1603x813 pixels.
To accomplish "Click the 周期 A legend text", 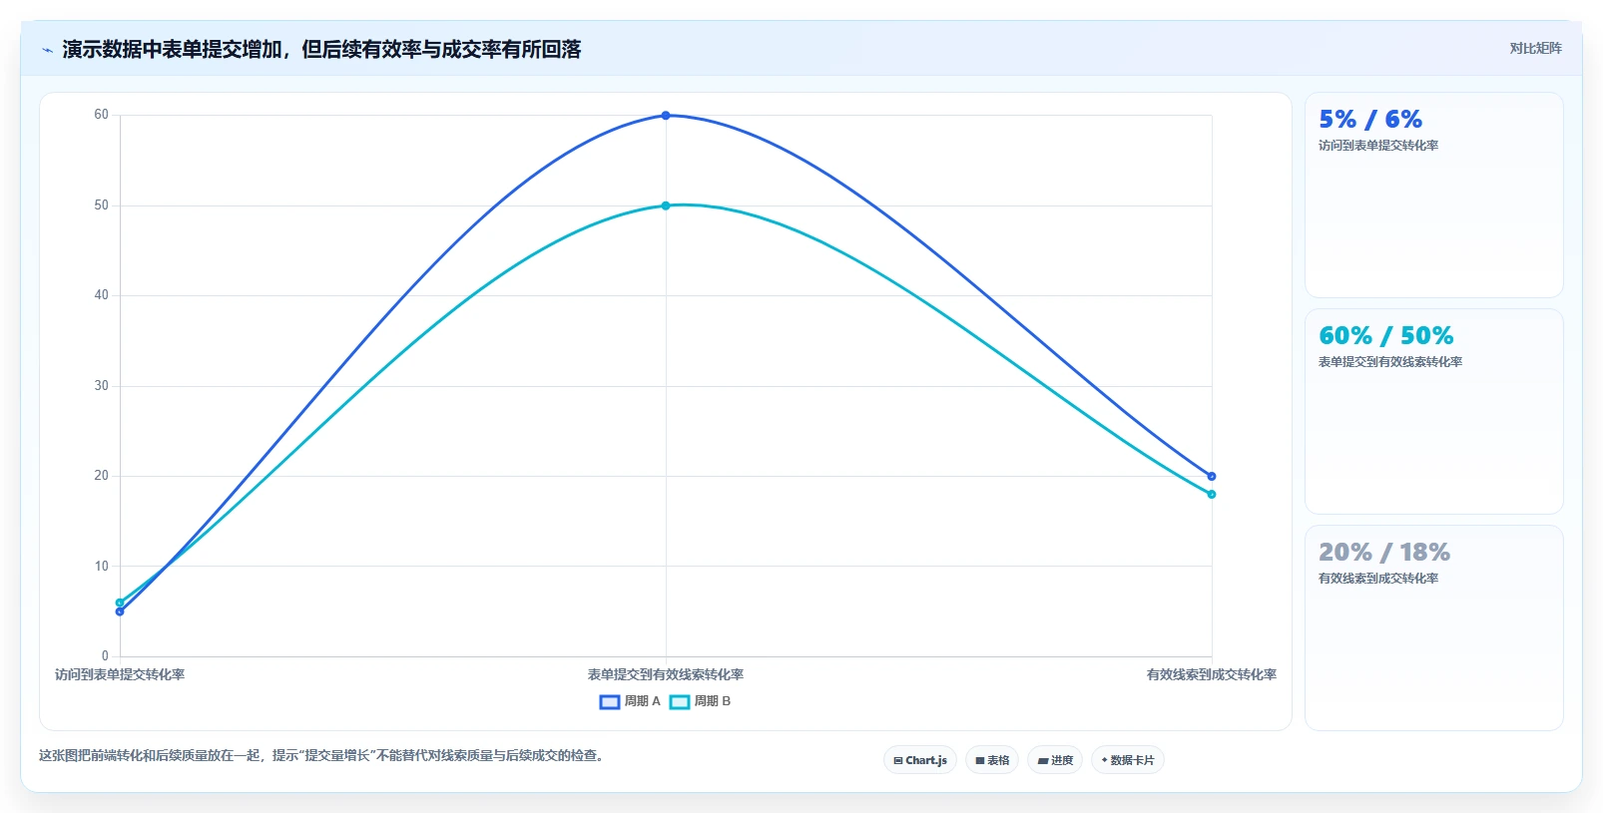I will pos(643,701).
